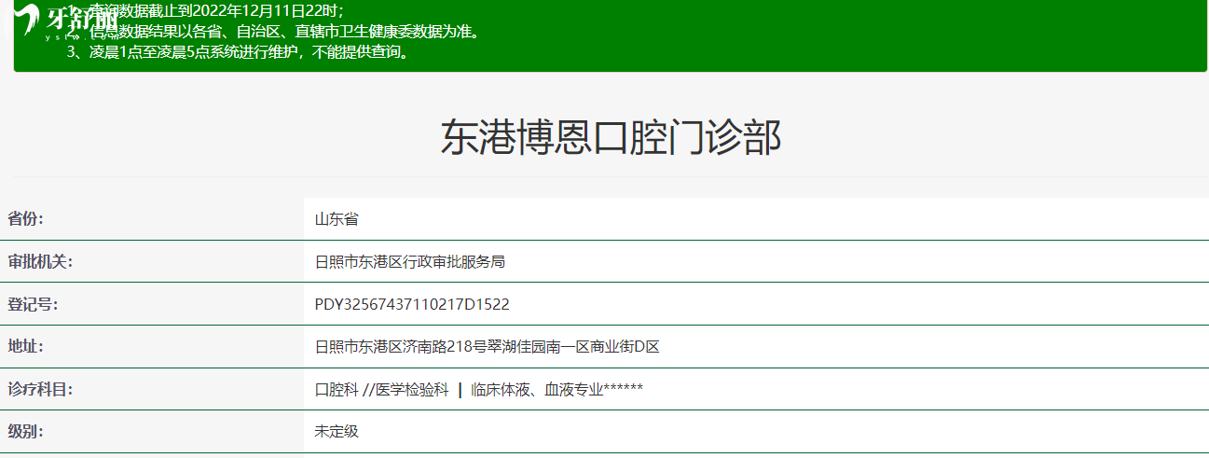Click the 东港博恩口腔门诊部 title heading
Viewport: 1209px width, 458px height.
click(611, 138)
